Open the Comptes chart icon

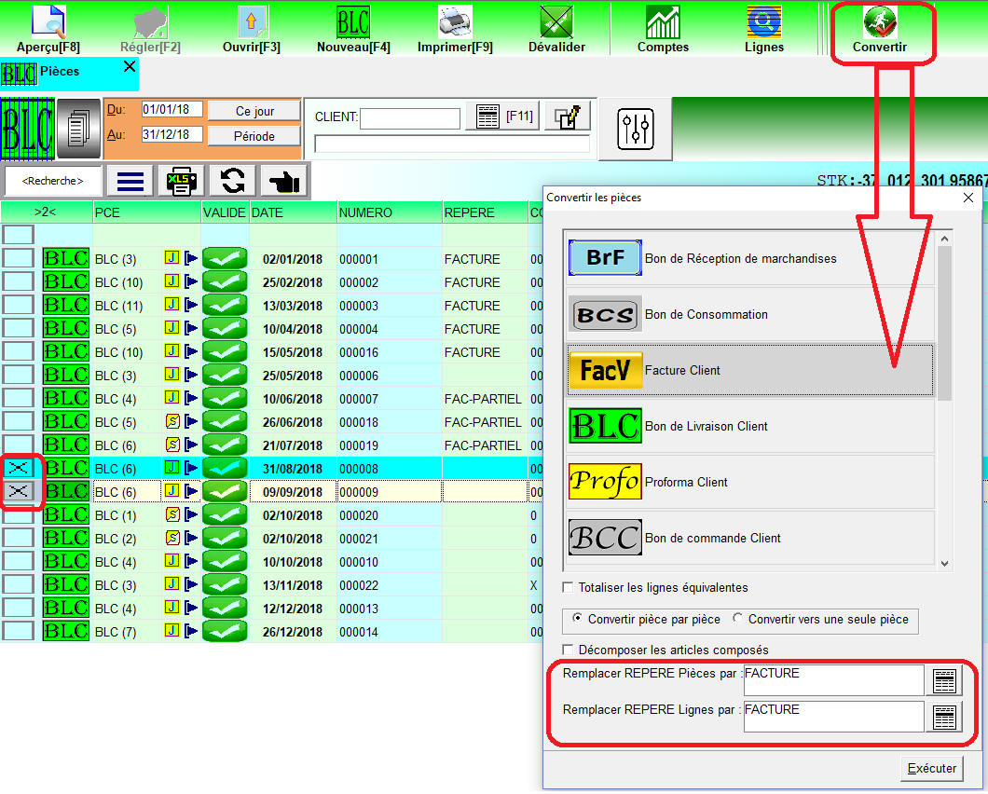(663, 22)
